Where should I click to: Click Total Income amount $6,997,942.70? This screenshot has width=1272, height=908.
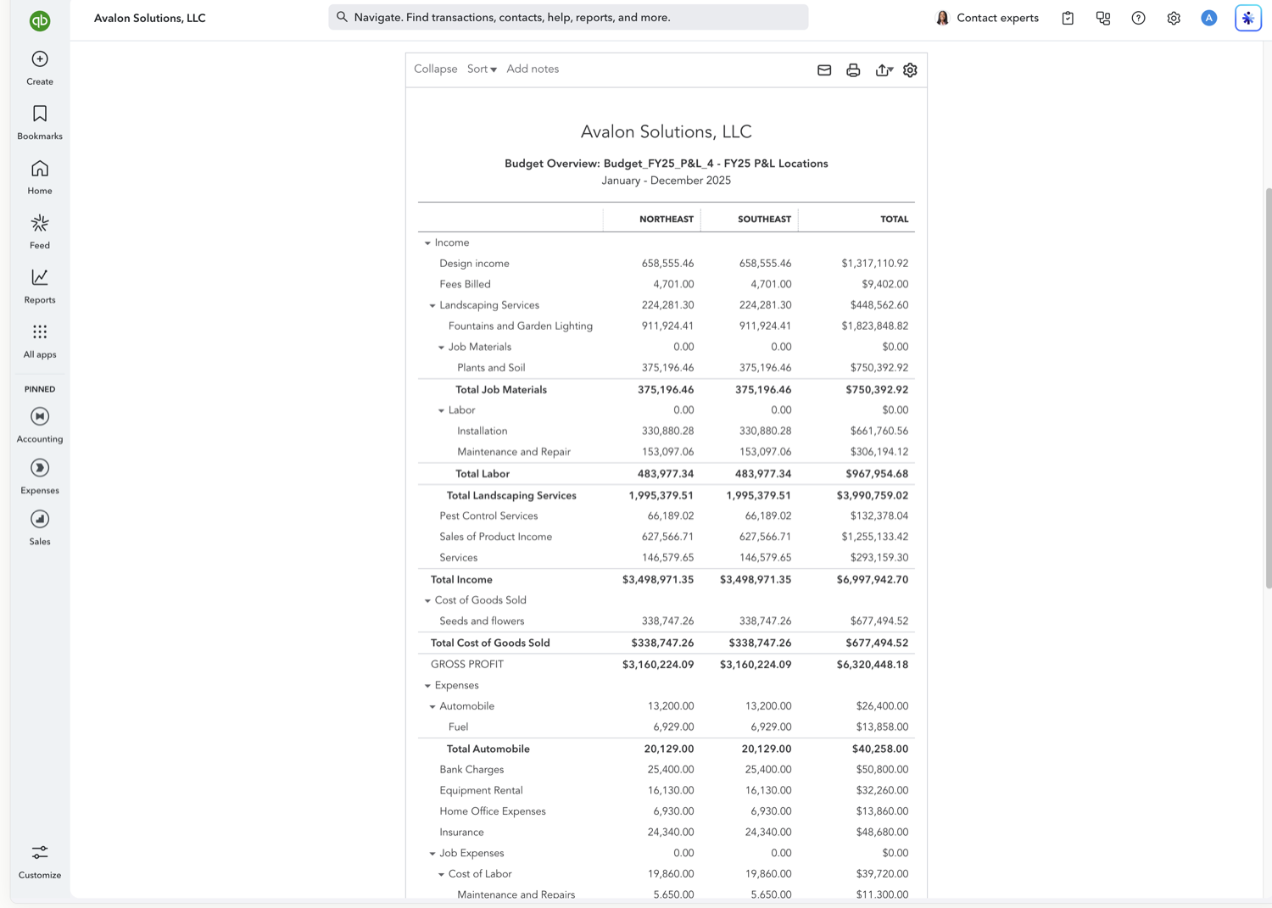(x=872, y=580)
